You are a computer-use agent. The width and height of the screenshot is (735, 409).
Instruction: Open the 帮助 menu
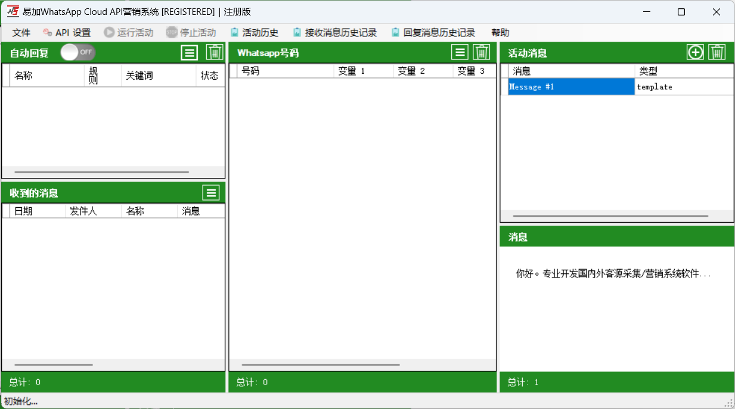click(x=500, y=33)
